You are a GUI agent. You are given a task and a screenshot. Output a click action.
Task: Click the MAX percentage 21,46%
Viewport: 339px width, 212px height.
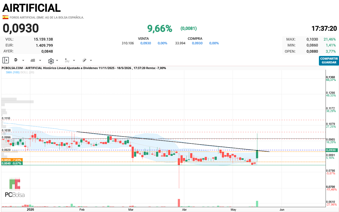330,39
